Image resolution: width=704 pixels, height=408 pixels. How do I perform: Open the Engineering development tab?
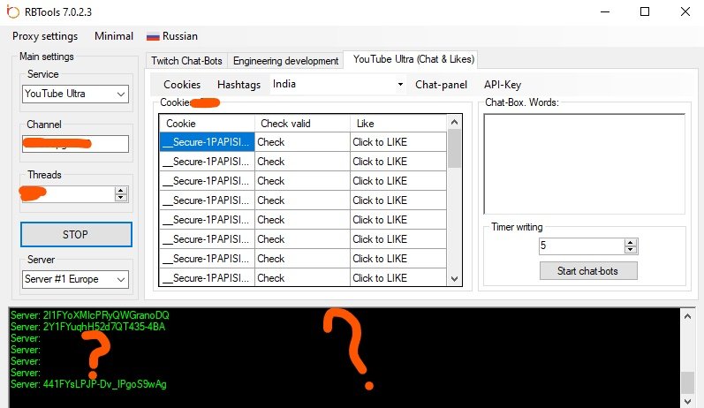tap(285, 61)
